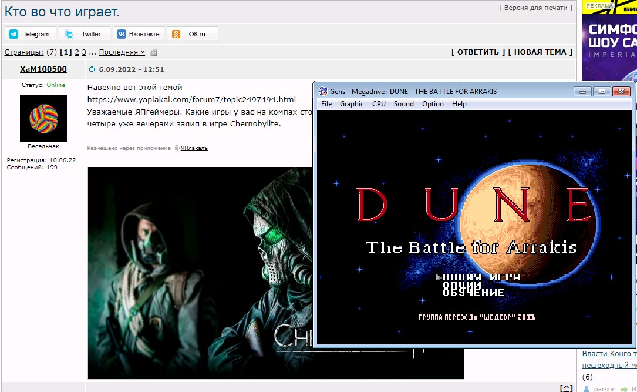Image resolution: width=637 pixels, height=392 pixels.
Task: Click the scroll-to-top arrow button at post bottom
Action: coord(567,388)
